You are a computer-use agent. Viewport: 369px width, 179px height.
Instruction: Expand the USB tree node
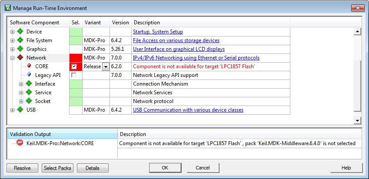tap(12, 110)
